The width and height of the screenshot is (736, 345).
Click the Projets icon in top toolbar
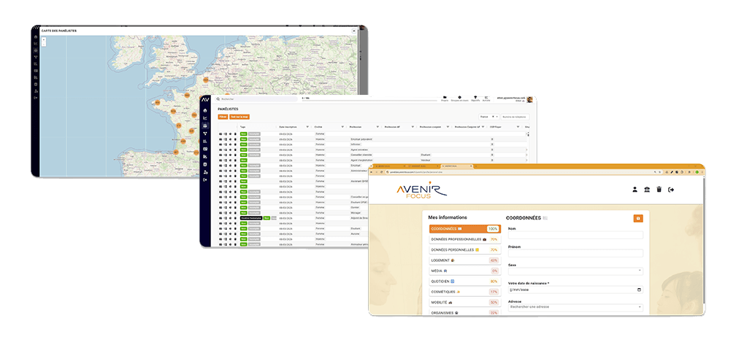(x=445, y=98)
